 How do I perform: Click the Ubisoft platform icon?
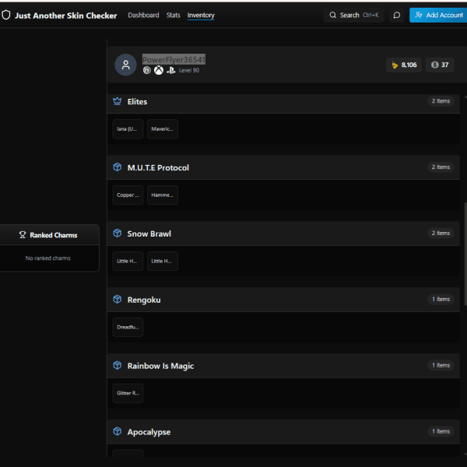click(x=147, y=70)
